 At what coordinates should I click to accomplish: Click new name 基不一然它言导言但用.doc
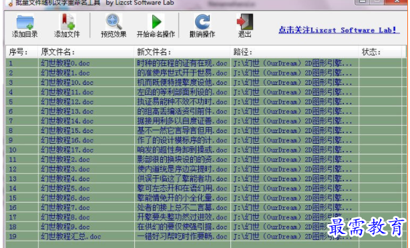[x=182, y=130]
